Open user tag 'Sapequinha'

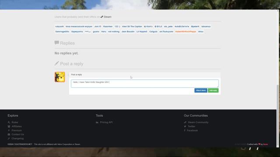click(x=77, y=31)
